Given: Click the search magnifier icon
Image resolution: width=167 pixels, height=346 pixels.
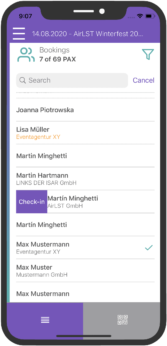Looking at the screenshot, I should point(23,81).
